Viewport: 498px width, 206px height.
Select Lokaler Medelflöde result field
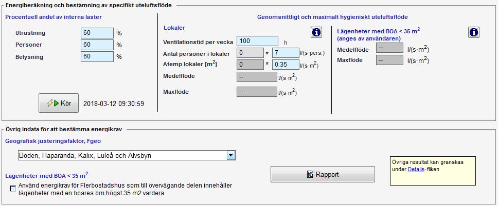257,76
